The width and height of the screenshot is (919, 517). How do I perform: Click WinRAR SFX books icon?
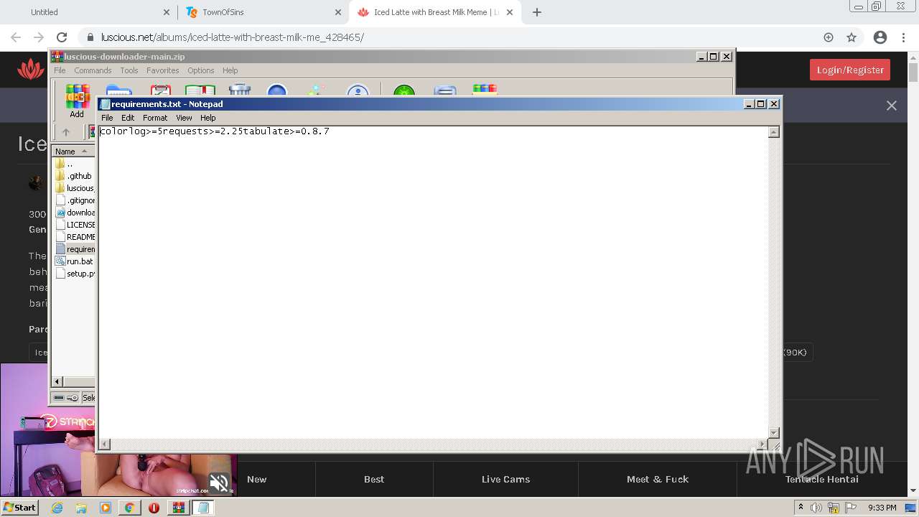point(485,90)
